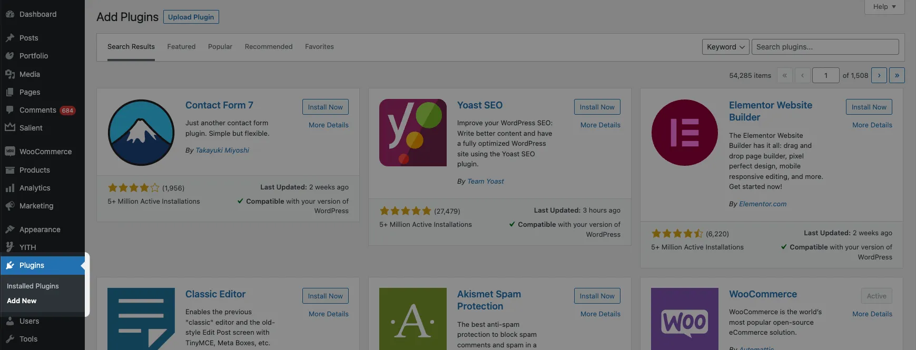
Task: Open More Details for WooCommerce plugin
Action: pyautogui.click(x=872, y=314)
